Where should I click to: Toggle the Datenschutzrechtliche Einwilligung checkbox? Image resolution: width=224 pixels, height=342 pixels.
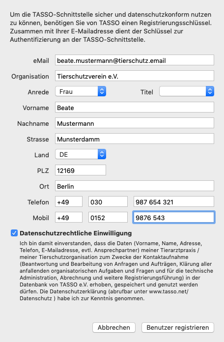14,233
